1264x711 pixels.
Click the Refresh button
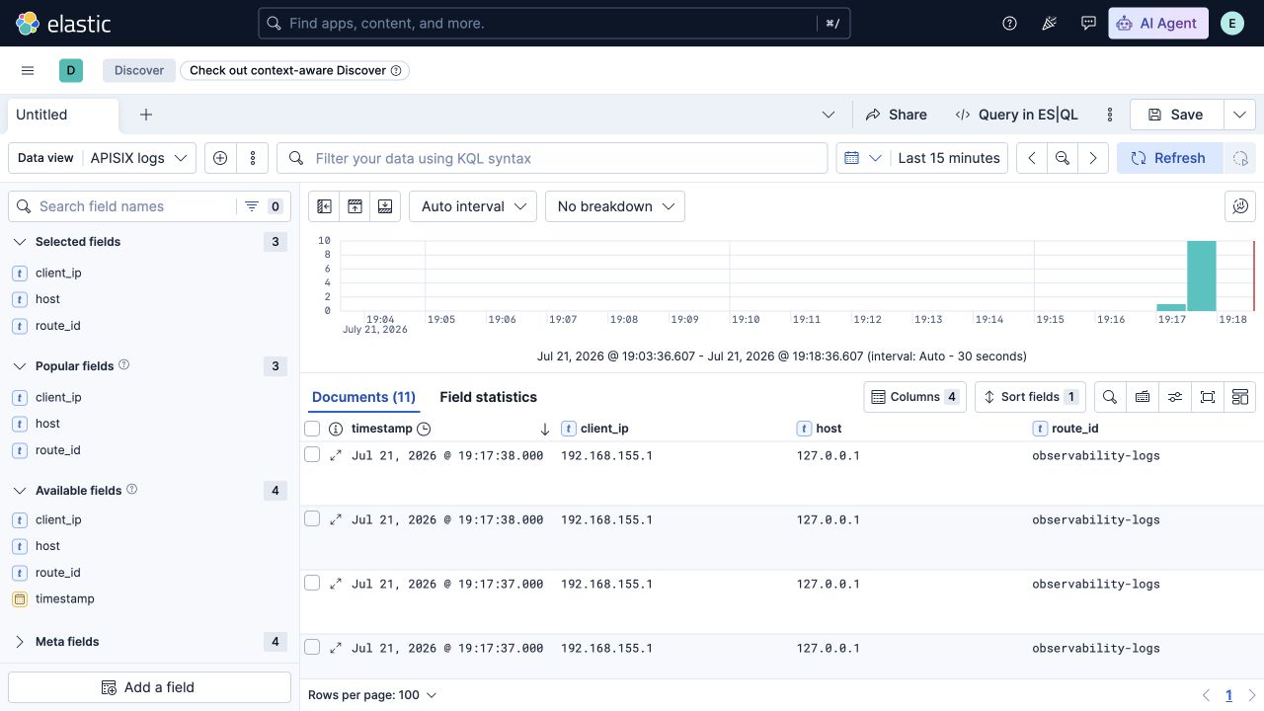tap(1168, 158)
